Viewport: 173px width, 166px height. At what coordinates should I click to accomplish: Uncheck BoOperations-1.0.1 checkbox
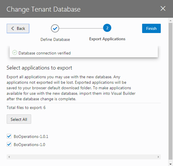click(x=9, y=136)
